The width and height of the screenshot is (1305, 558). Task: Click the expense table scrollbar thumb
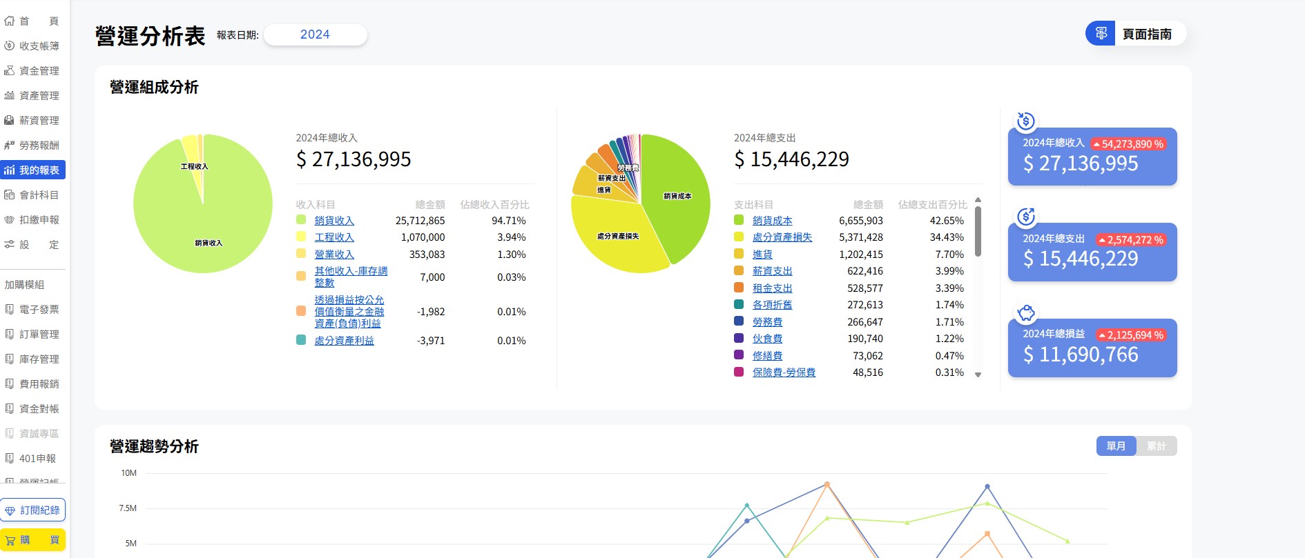(x=978, y=231)
